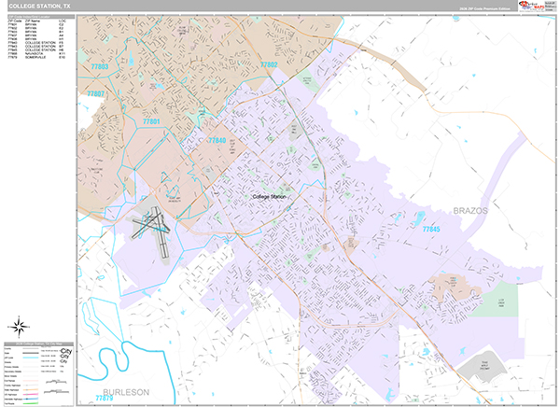Select the 77803 ZIP code label

click(x=100, y=66)
